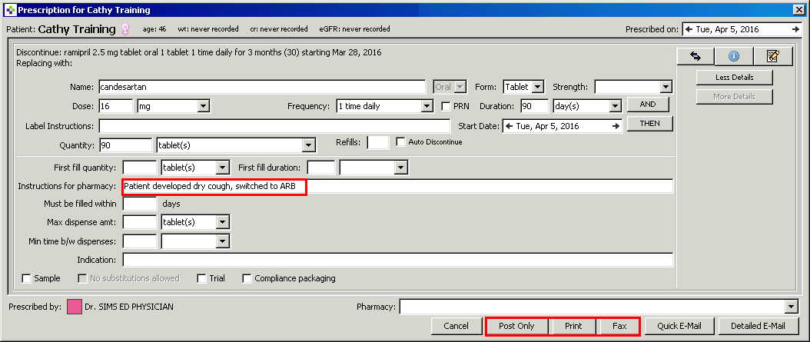Go to previous day in Prescribed on

(x=689, y=29)
